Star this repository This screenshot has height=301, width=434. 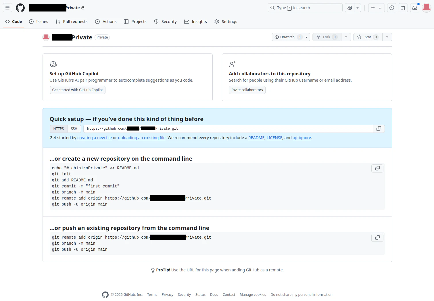click(368, 37)
